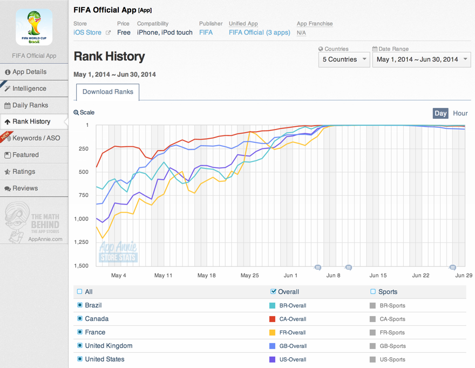Toggle the All checkbox
The image size is (475, 368).
point(79,291)
